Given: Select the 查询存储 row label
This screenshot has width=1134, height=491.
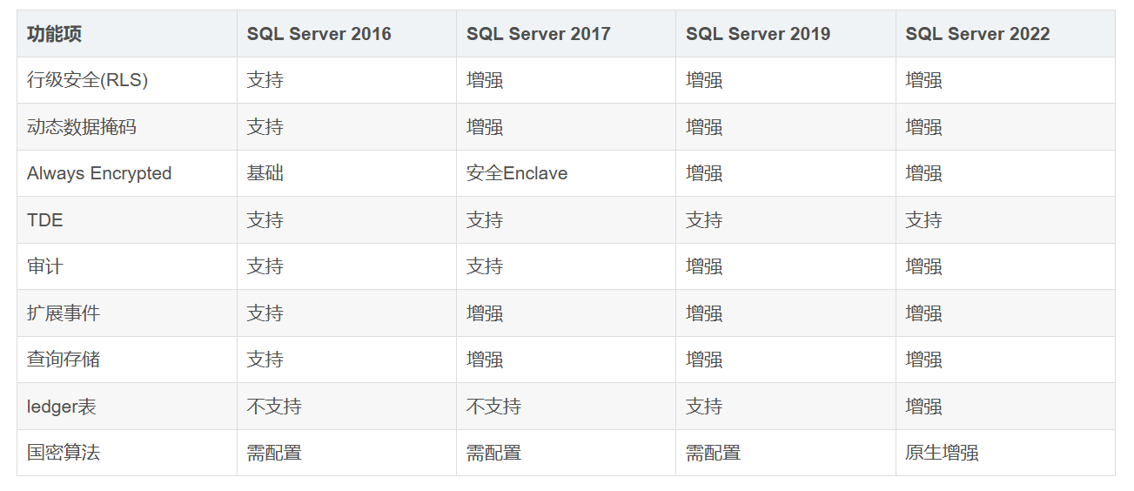Looking at the screenshot, I should [x=64, y=360].
